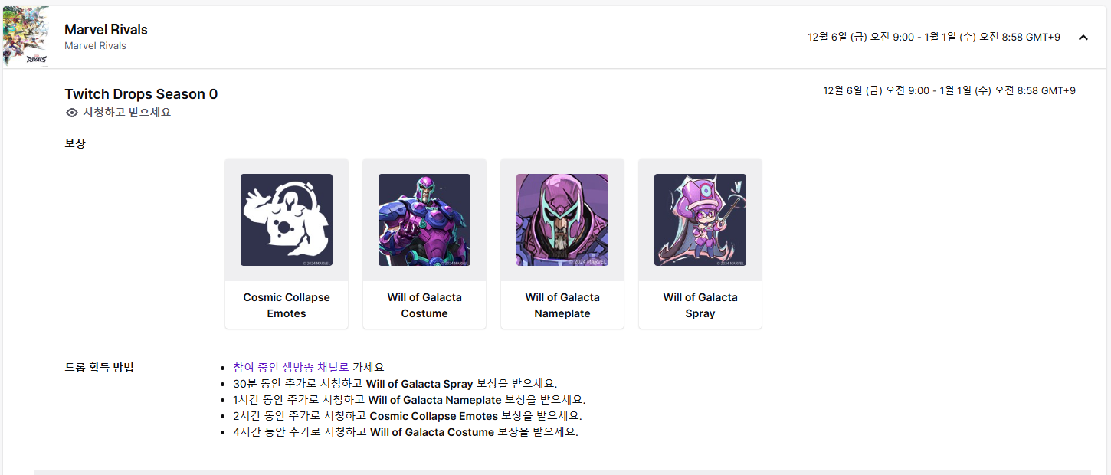Click the date range beside Twitch Drops Season 0
Image resolution: width=1111 pixels, height=475 pixels.
click(949, 91)
